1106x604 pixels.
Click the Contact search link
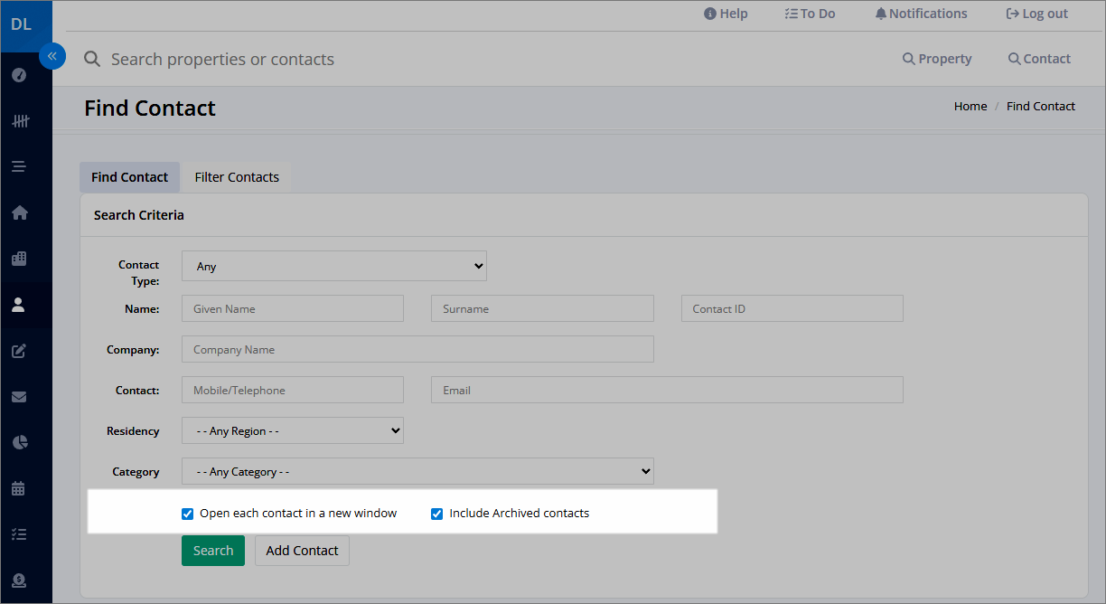(x=1039, y=59)
